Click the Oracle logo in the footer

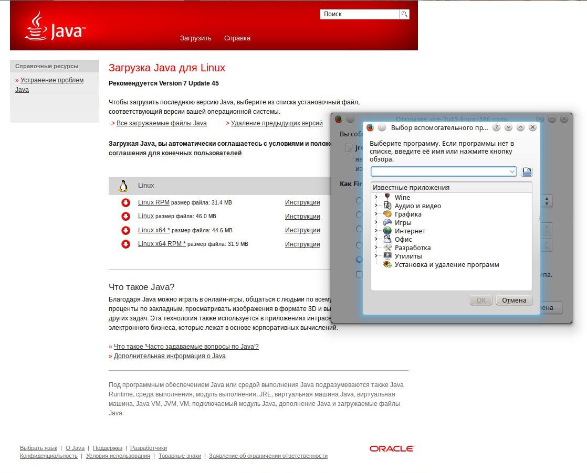[x=392, y=449]
